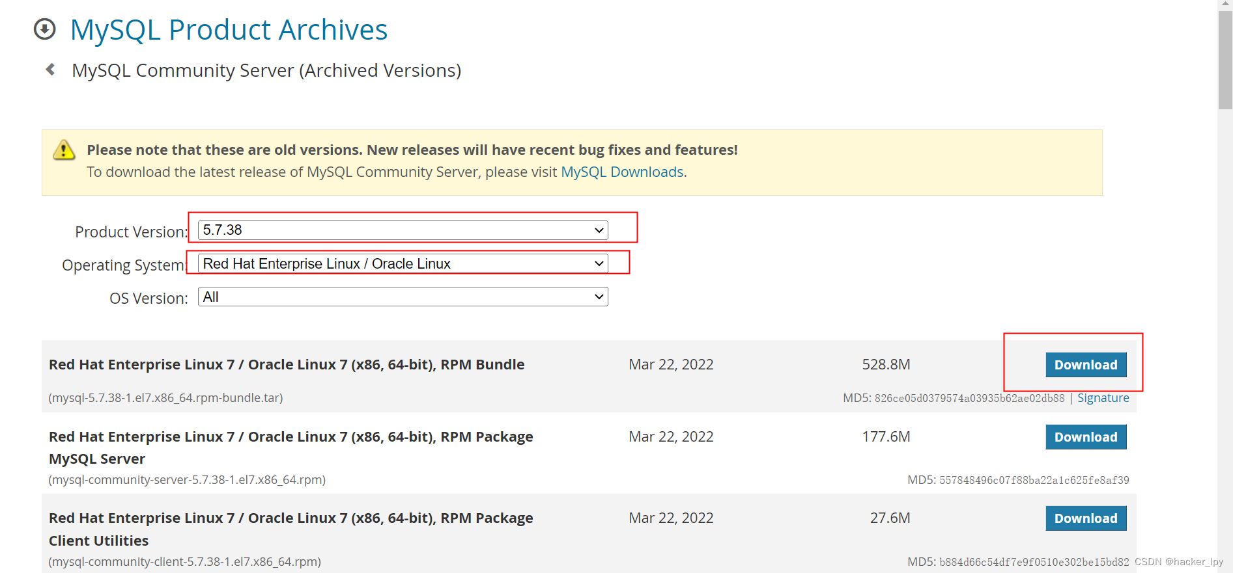Click the 528.8M file size
This screenshot has width=1233, height=573.
click(886, 365)
